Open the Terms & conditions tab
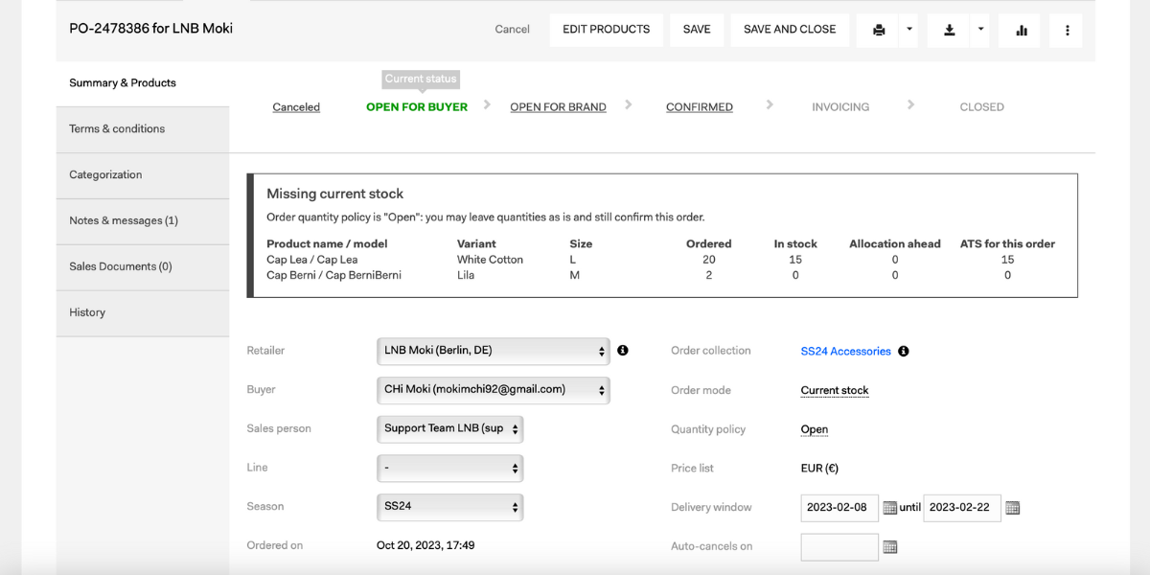Image resolution: width=1150 pixels, height=575 pixels. 143,129
